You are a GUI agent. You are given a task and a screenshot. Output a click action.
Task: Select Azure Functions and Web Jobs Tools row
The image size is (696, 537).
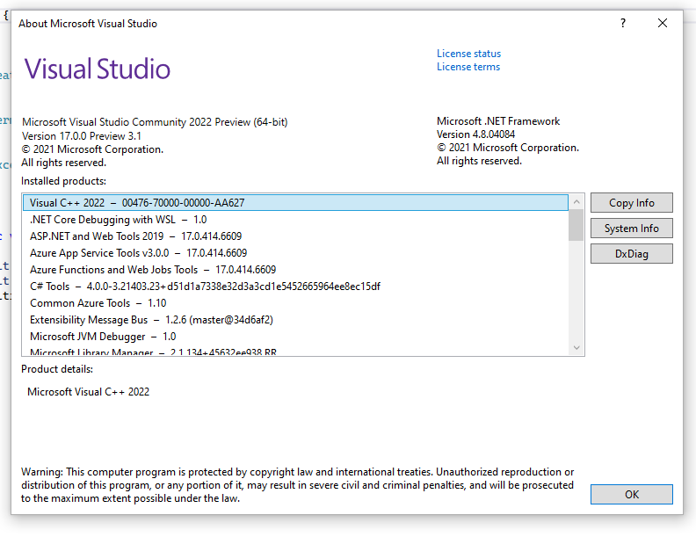click(x=295, y=270)
